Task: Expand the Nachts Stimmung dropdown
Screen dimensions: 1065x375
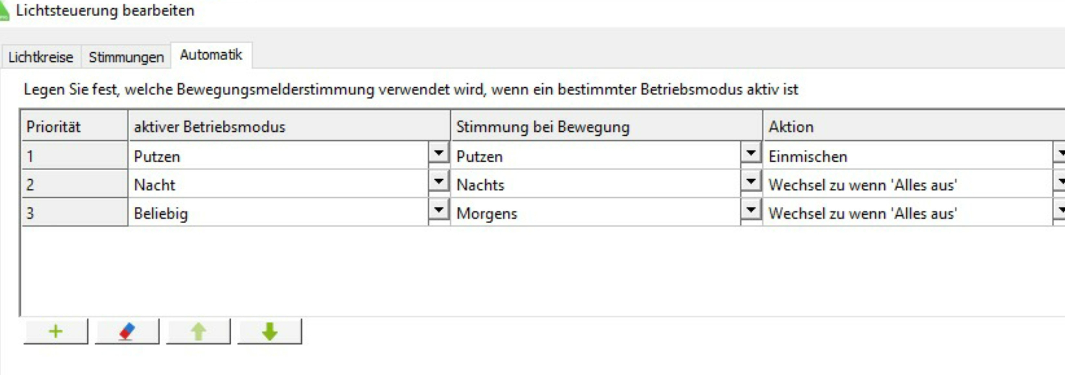Action: click(751, 182)
